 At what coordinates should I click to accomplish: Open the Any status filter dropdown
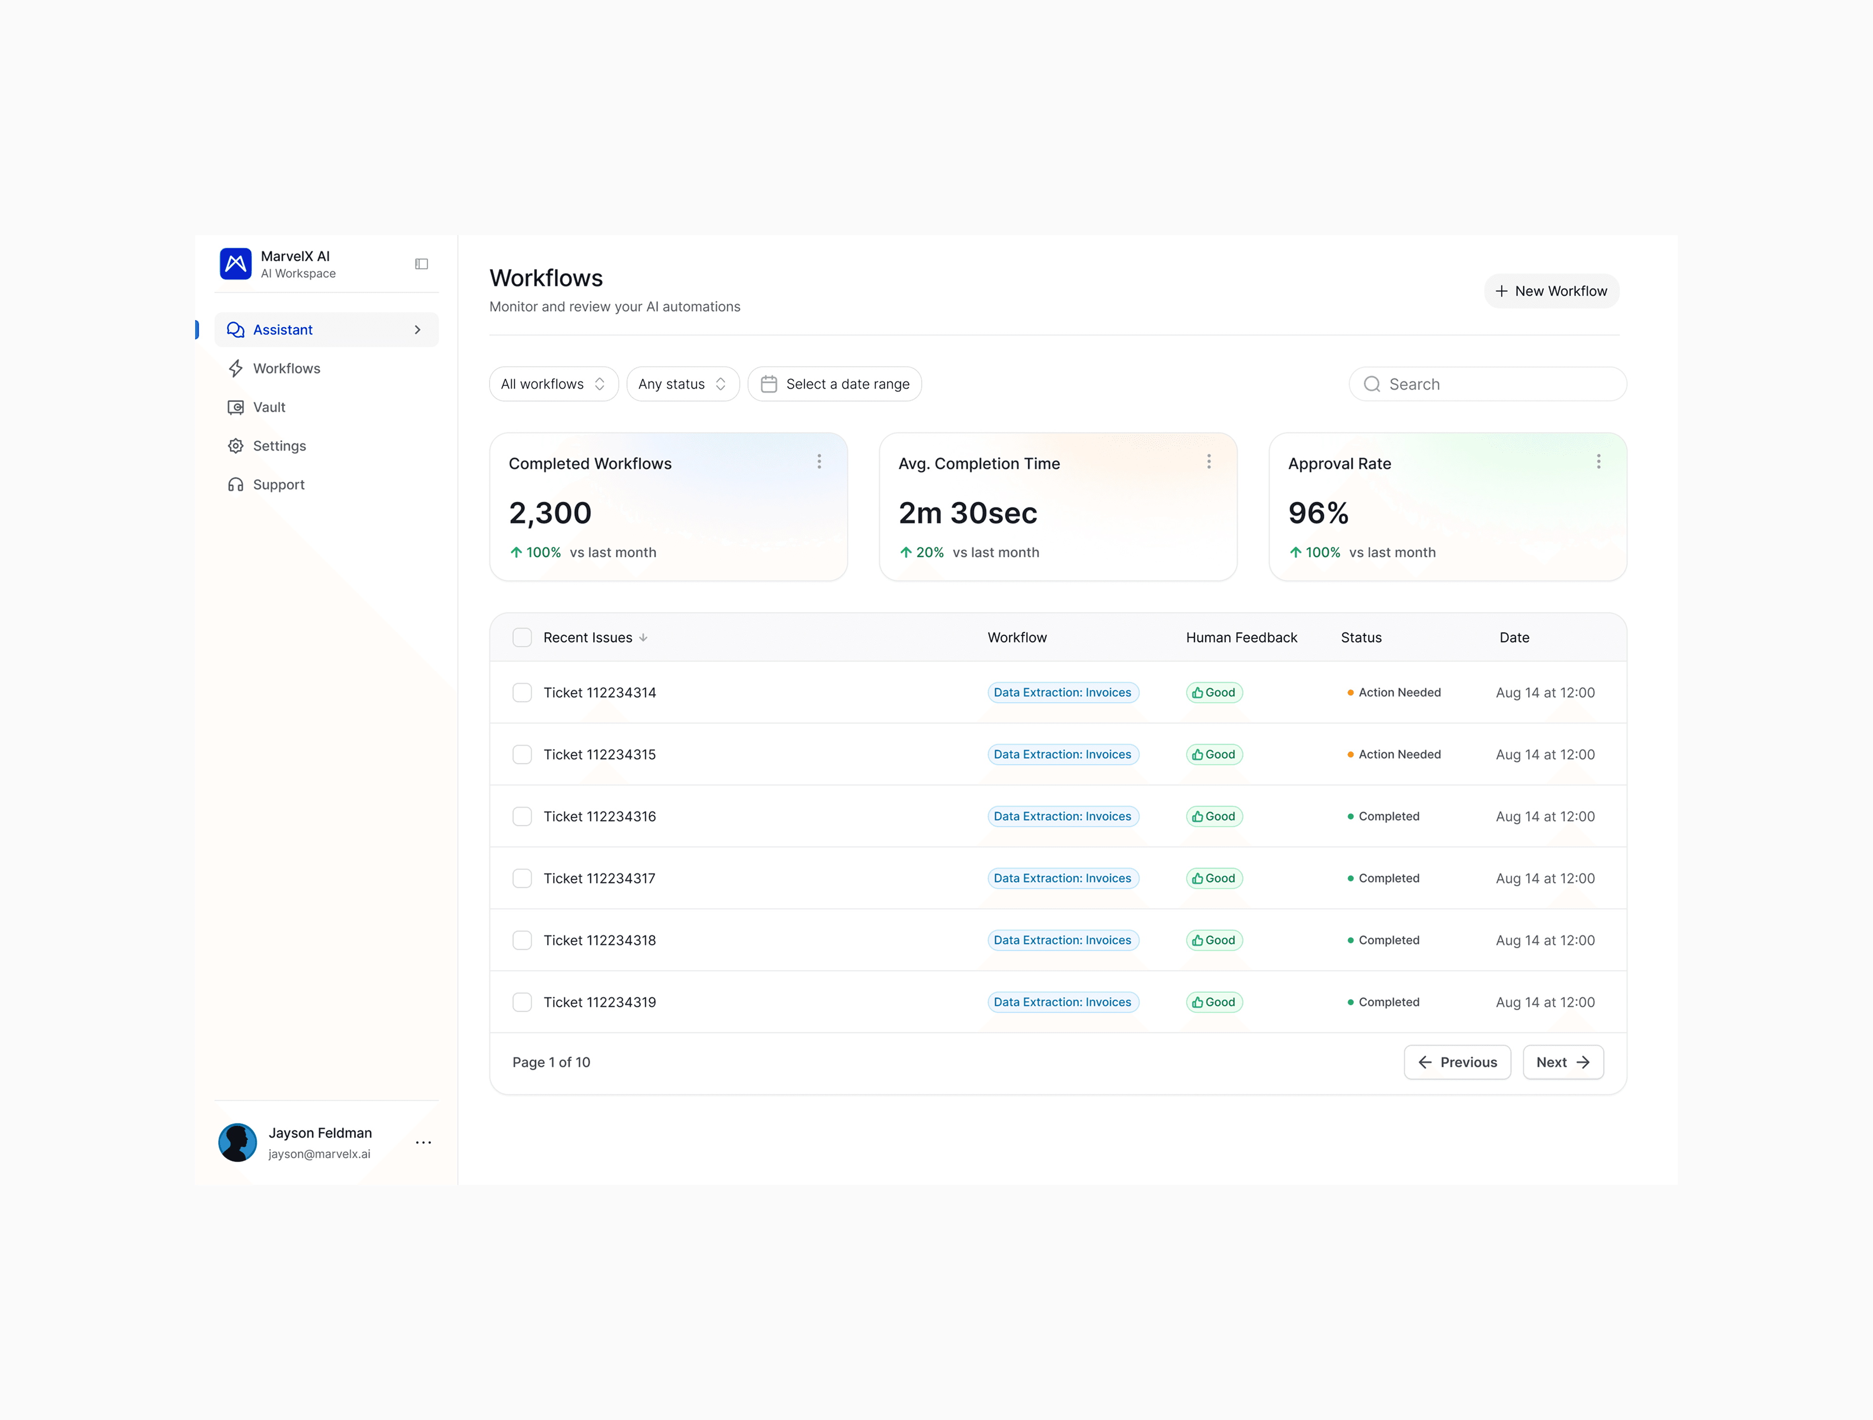coord(682,384)
